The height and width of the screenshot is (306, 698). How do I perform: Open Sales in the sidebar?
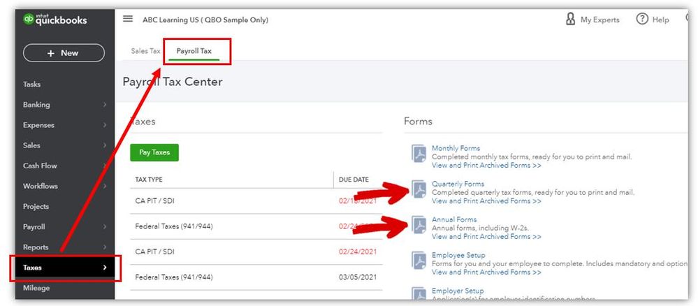point(31,145)
